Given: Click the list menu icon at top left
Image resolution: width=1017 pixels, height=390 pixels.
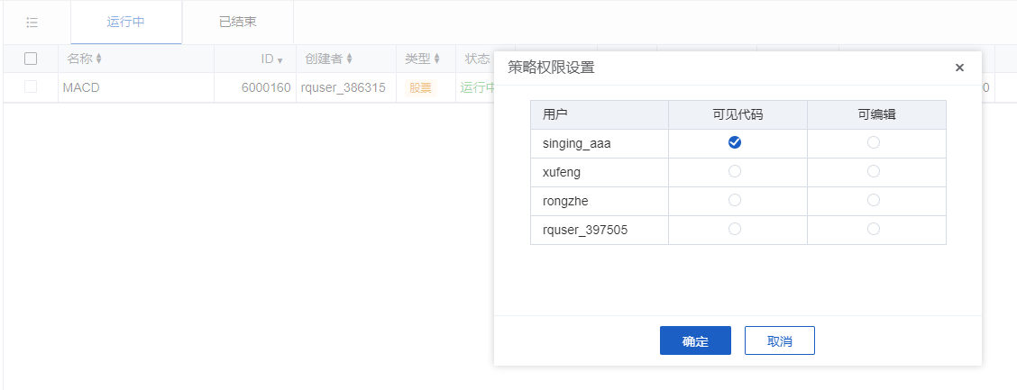Looking at the screenshot, I should (x=32, y=22).
